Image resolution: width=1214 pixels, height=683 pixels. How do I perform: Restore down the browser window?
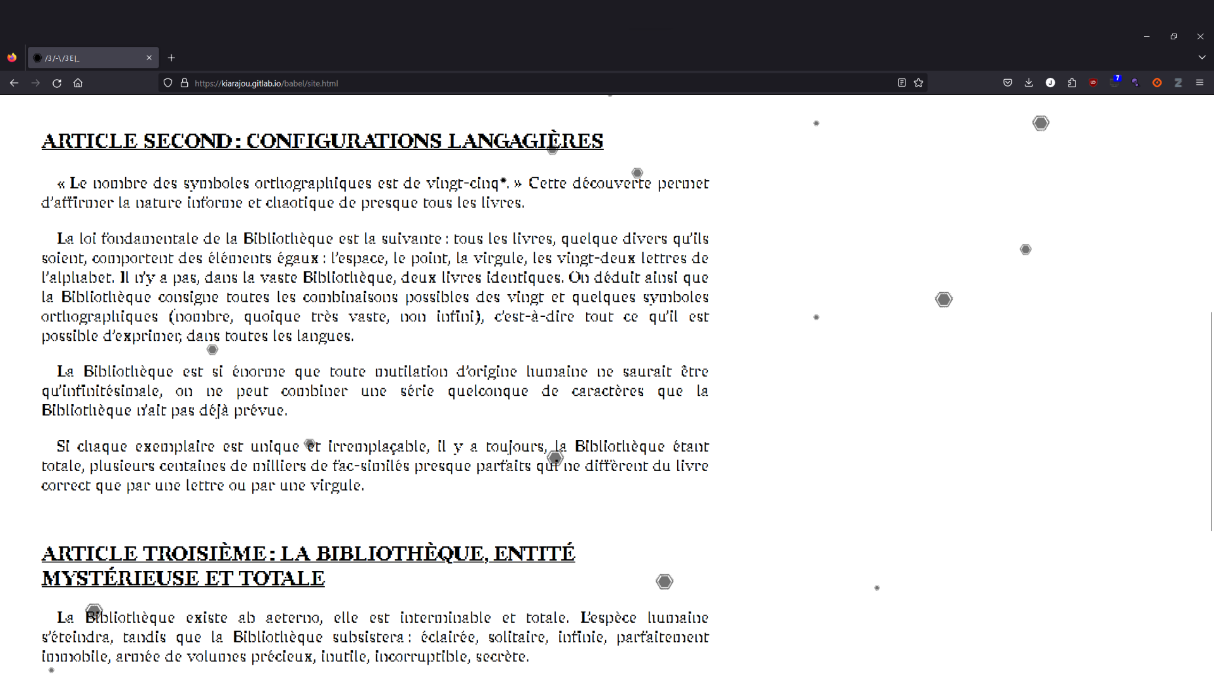point(1174,37)
